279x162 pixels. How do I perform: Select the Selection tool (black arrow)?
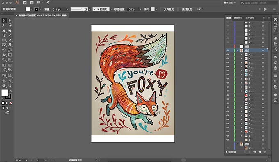click(4, 21)
